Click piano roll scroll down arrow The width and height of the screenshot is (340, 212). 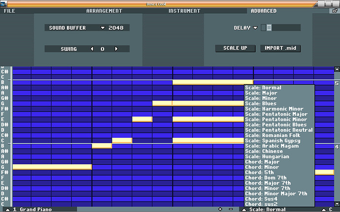pos(337,204)
